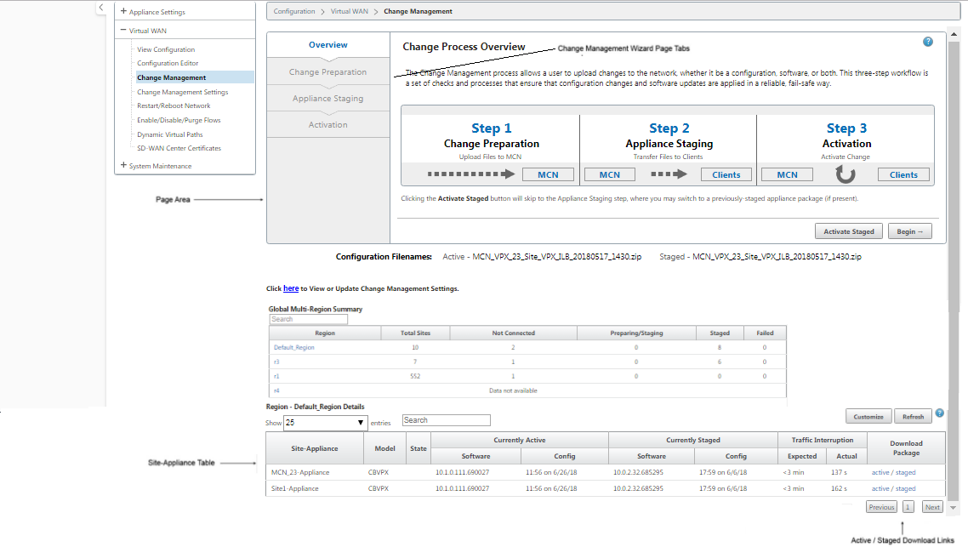The width and height of the screenshot is (968, 547).
Task: Click the Customize button
Action: click(868, 417)
